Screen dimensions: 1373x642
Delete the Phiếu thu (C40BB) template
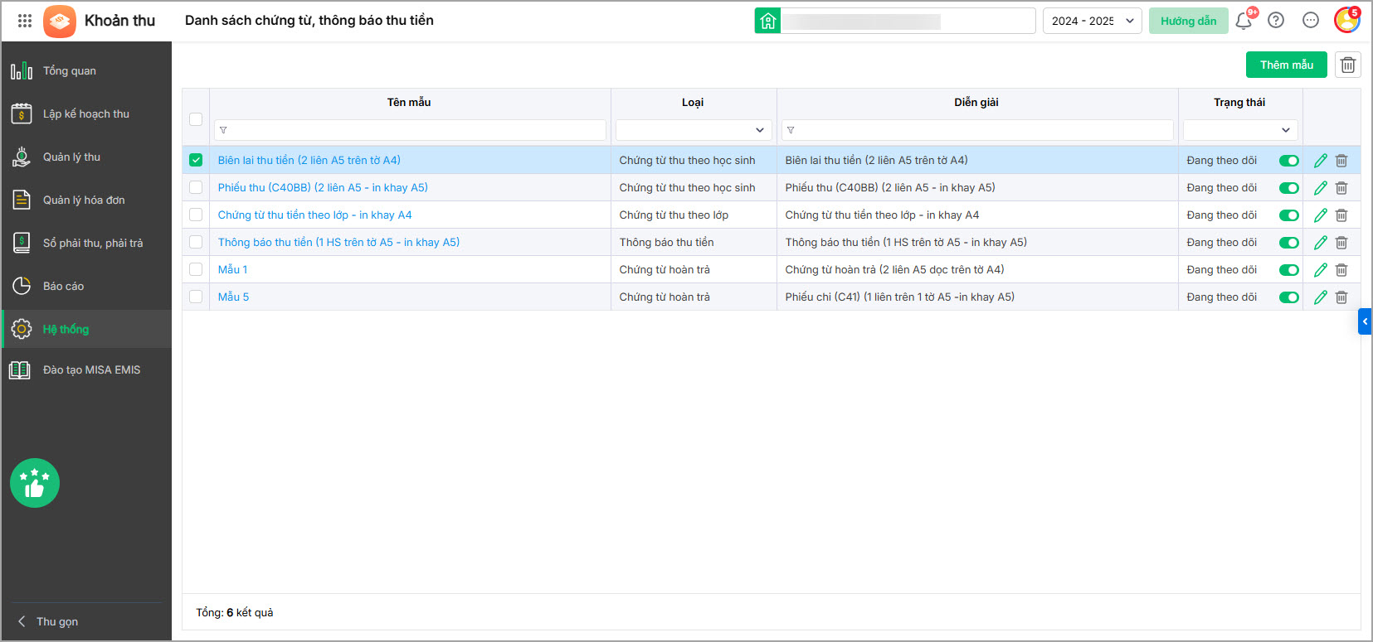point(1341,188)
